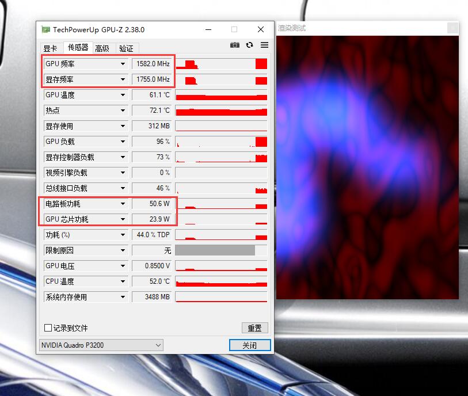This screenshot has width=468, height=396.
Task: Click the 96 % GPU load value
Action: (151, 142)
